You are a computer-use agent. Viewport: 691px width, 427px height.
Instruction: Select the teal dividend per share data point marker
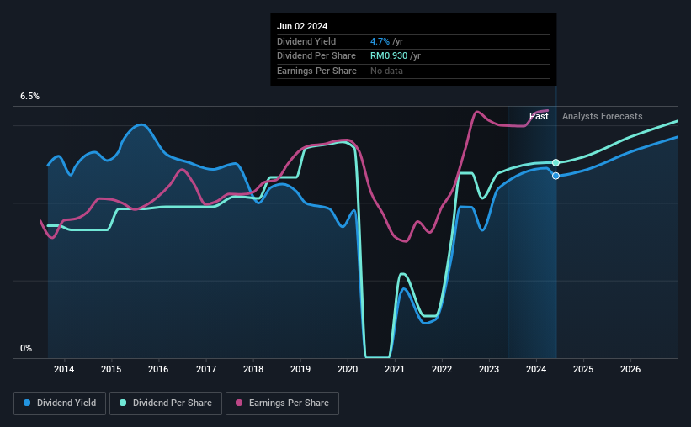click(555, 162)
